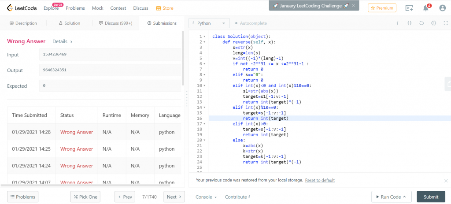Switch to the Submissions tab
This screenshot has height=204, width=451.
click(162, 23)
